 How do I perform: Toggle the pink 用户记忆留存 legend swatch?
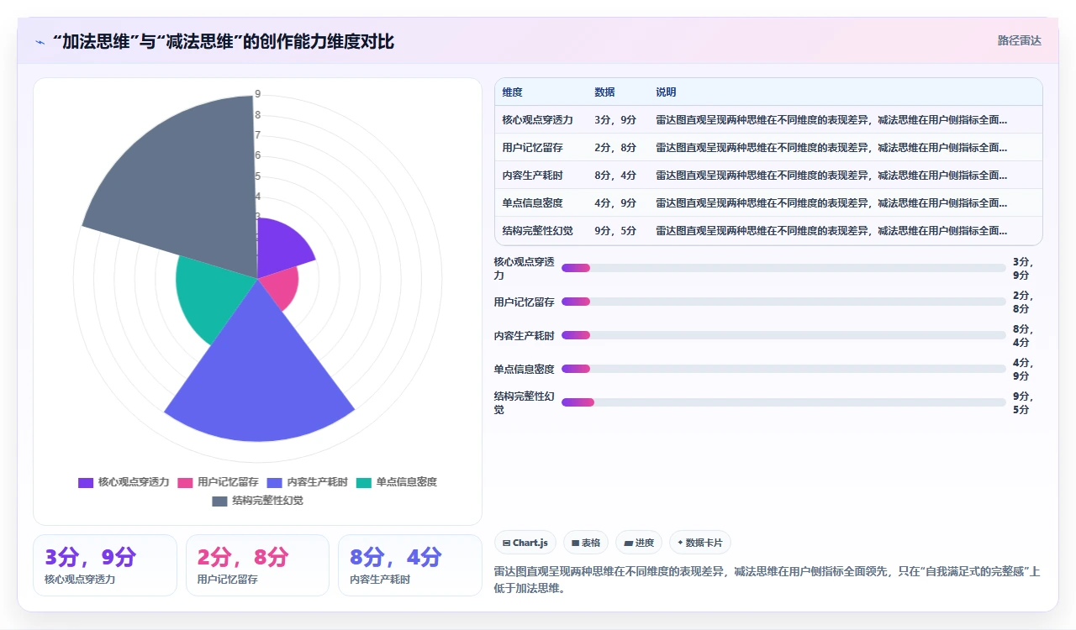185,482
